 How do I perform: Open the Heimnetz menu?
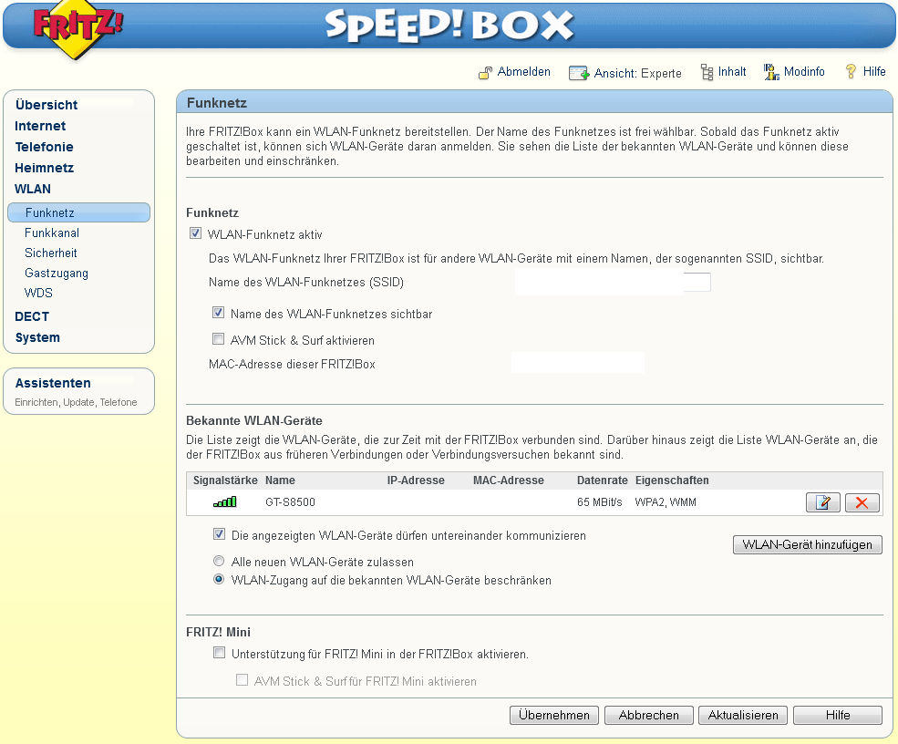click(44, 168)
